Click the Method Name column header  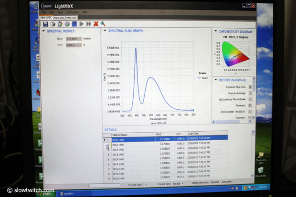122,135
